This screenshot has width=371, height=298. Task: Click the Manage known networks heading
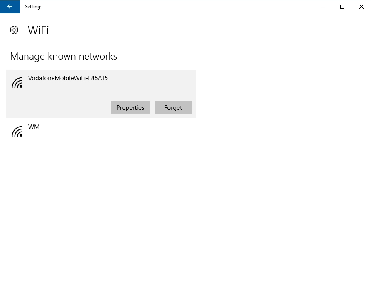64,56
